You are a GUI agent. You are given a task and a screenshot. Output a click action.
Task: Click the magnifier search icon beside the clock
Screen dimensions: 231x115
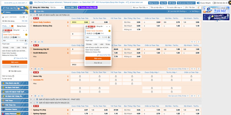pyautogui.click(x=31, y=3)
